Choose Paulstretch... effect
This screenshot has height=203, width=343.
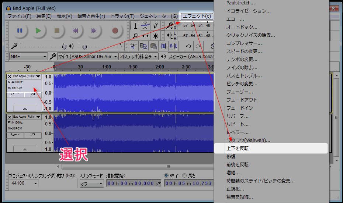[240, 3]
